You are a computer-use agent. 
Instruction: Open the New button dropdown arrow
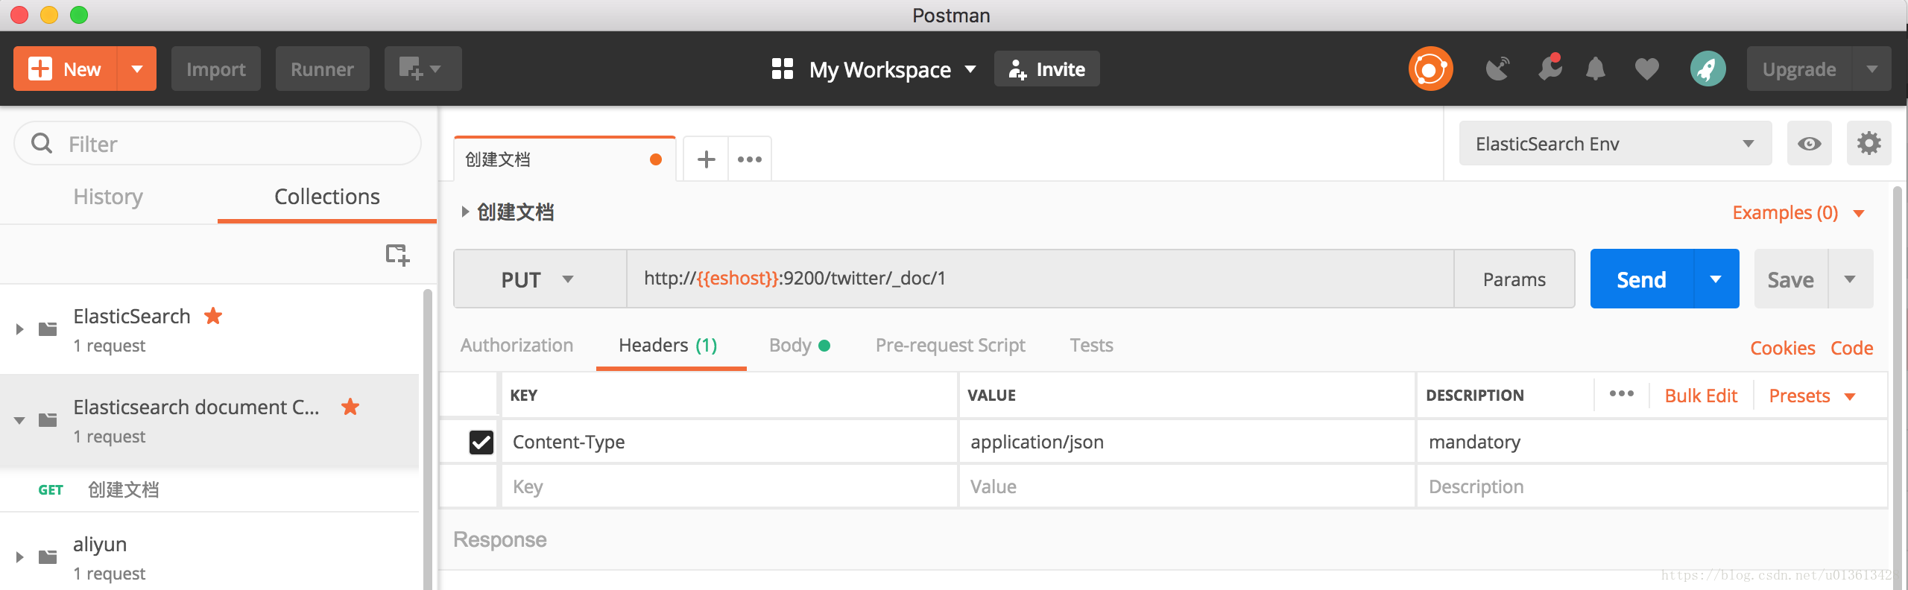137,69
